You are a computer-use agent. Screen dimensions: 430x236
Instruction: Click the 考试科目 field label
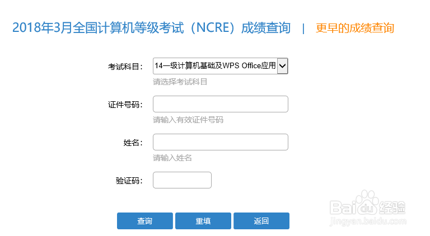[x=125, y=67]
